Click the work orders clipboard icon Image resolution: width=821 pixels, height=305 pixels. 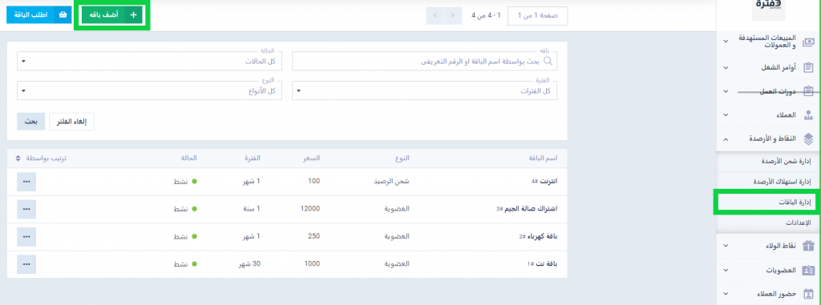click(808, 68)
